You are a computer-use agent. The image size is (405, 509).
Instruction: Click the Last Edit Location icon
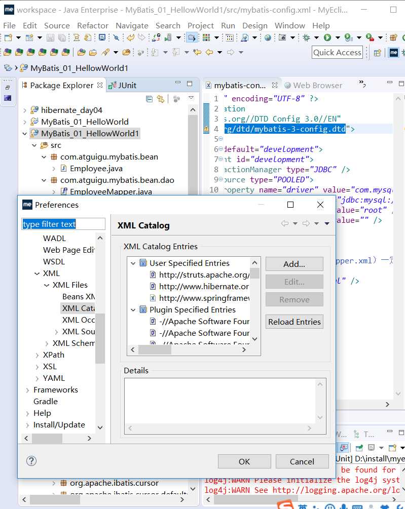click(x=197, y=52)
